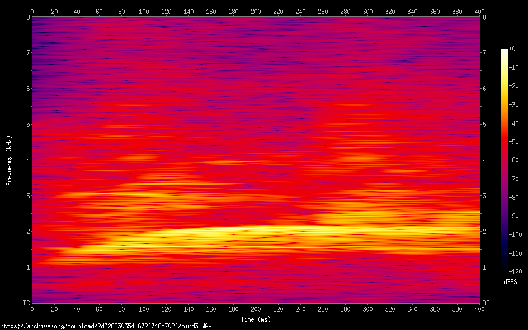The width and height of the screenshot is (528, 330).
Task: Click the '100' tick on bottom time axis
Action: 144,309
